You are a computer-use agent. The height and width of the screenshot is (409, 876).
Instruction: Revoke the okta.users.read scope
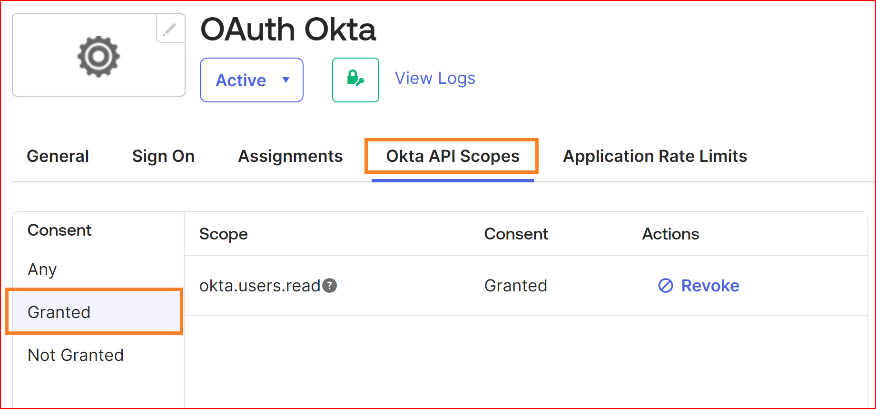click(699, 286)
